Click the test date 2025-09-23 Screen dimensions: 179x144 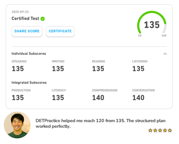coord(20,12)
